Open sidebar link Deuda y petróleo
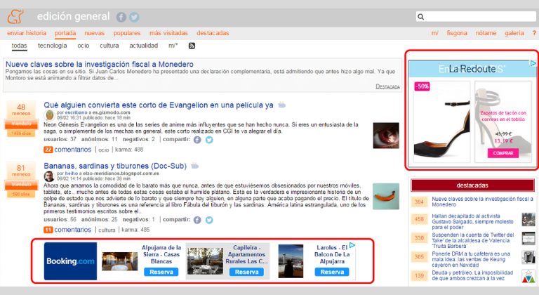Image resolution: width=539 pixels, height=295 pixels. tap(472, 275)
